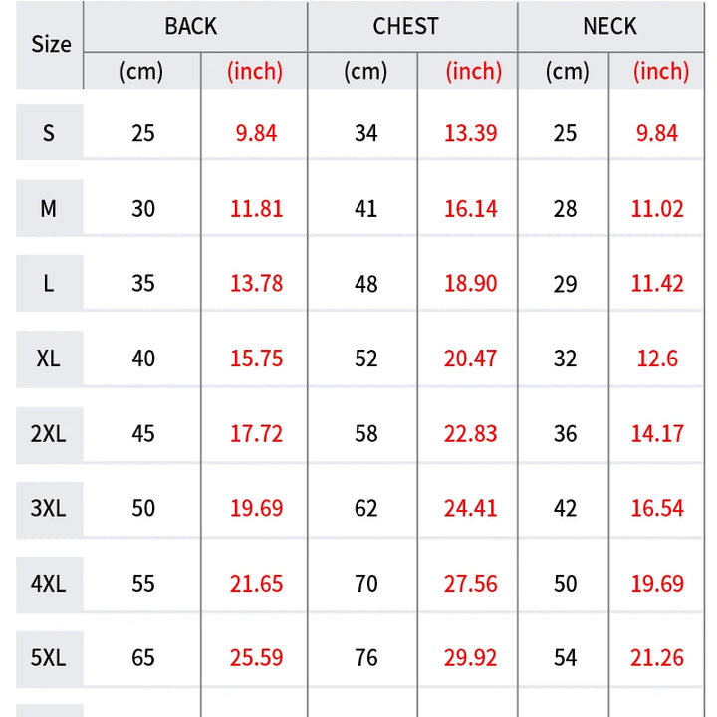
Task: Click the 21.65 inch back value
Action: (256, 584)
